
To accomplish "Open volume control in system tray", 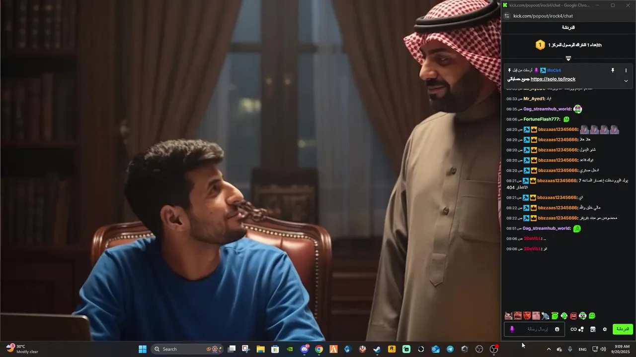I will (x=603, y=349).
